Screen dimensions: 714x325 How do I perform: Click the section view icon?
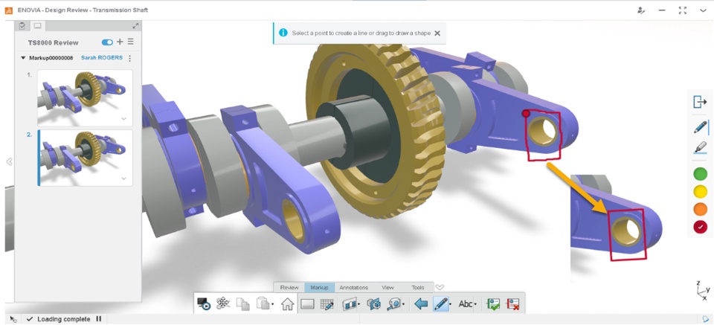[350, 303]
